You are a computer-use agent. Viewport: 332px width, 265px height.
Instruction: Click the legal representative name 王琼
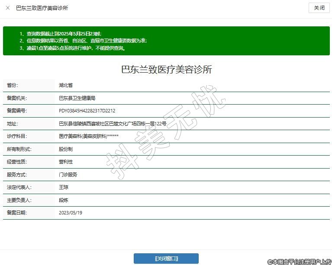coord(64,187)
